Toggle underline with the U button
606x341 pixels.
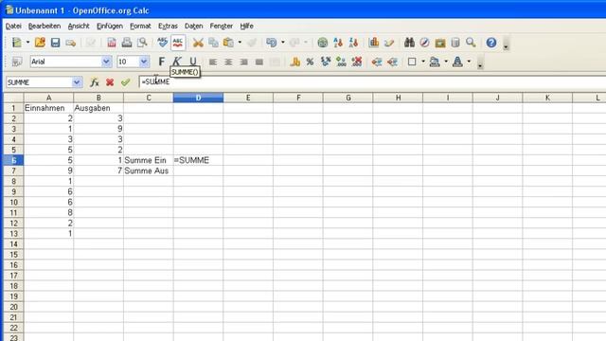click(192, 62)
